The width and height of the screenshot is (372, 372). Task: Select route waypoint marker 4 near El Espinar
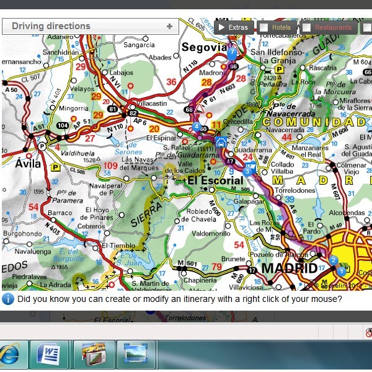coord(197,126)
